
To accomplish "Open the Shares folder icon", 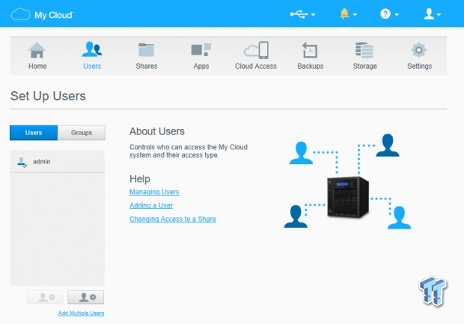I will (146, 49).
